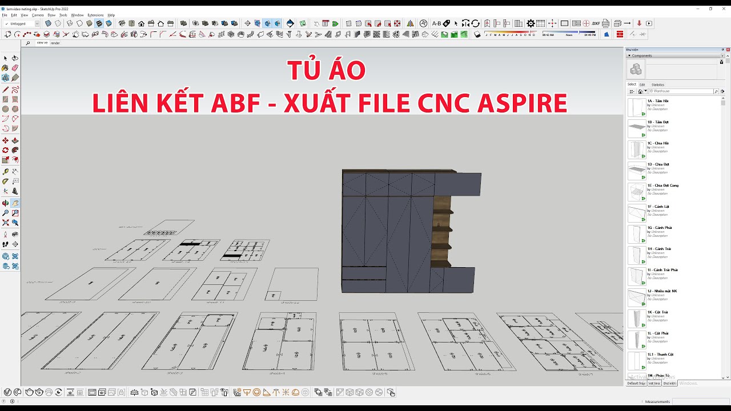Toggle Shaded With Textures style

coord(99,23)
